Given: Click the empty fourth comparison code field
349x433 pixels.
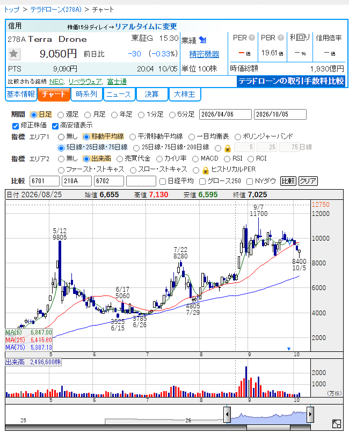Looking at the screenshot, I should point(141,181).
